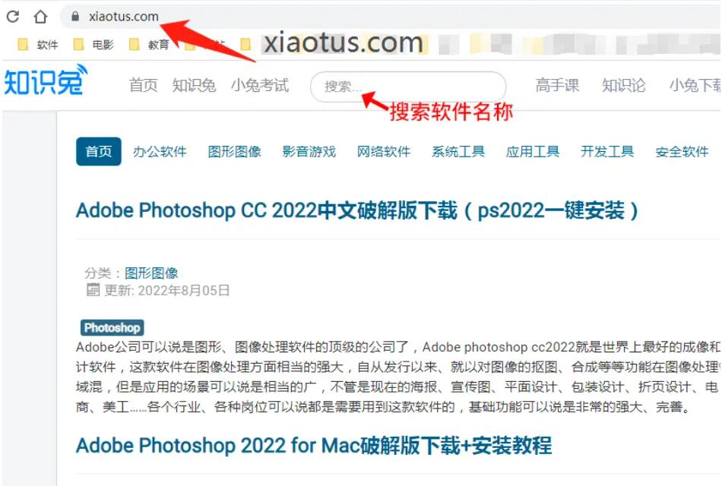The height and width of the screenshot is (486, 722).
Task: Switch to the 图形图像 category tab
Action: click(234, 151)
